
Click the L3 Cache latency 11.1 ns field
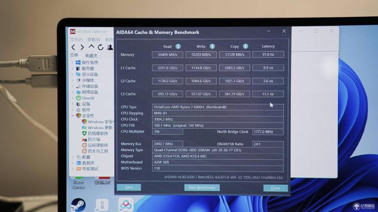(268, 94)
